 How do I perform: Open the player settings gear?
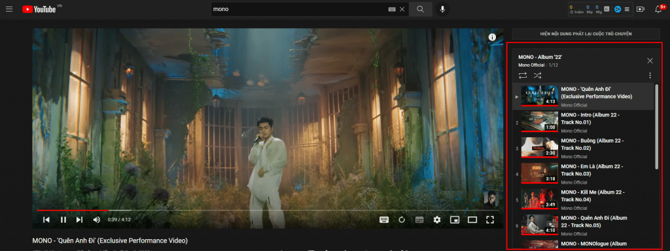pos(436,220)
